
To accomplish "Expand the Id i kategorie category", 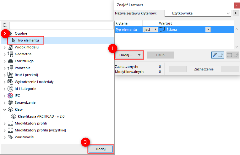I will [5, 89].
